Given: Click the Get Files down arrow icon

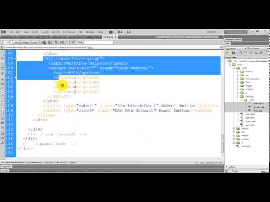Looking at the screenshot, I should point(241,53).
